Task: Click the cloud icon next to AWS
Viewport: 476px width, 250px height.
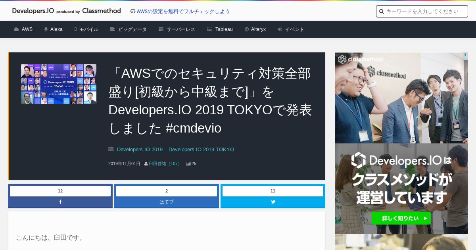Action: (x=16, y=29)
